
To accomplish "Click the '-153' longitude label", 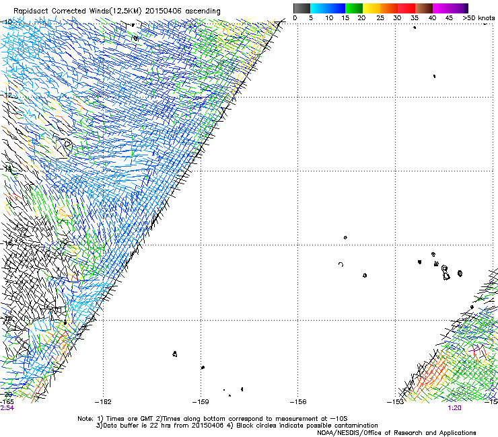I will [x=396, y=402].
